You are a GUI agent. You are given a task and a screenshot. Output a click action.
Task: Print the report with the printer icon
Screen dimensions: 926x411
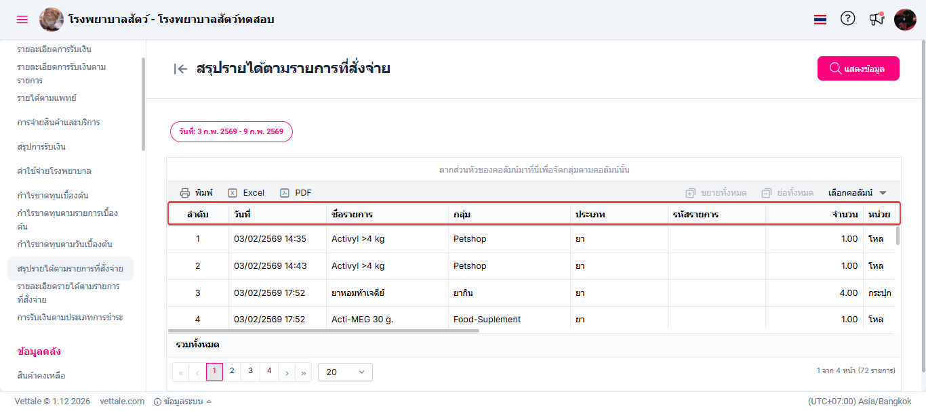(196, 193)
